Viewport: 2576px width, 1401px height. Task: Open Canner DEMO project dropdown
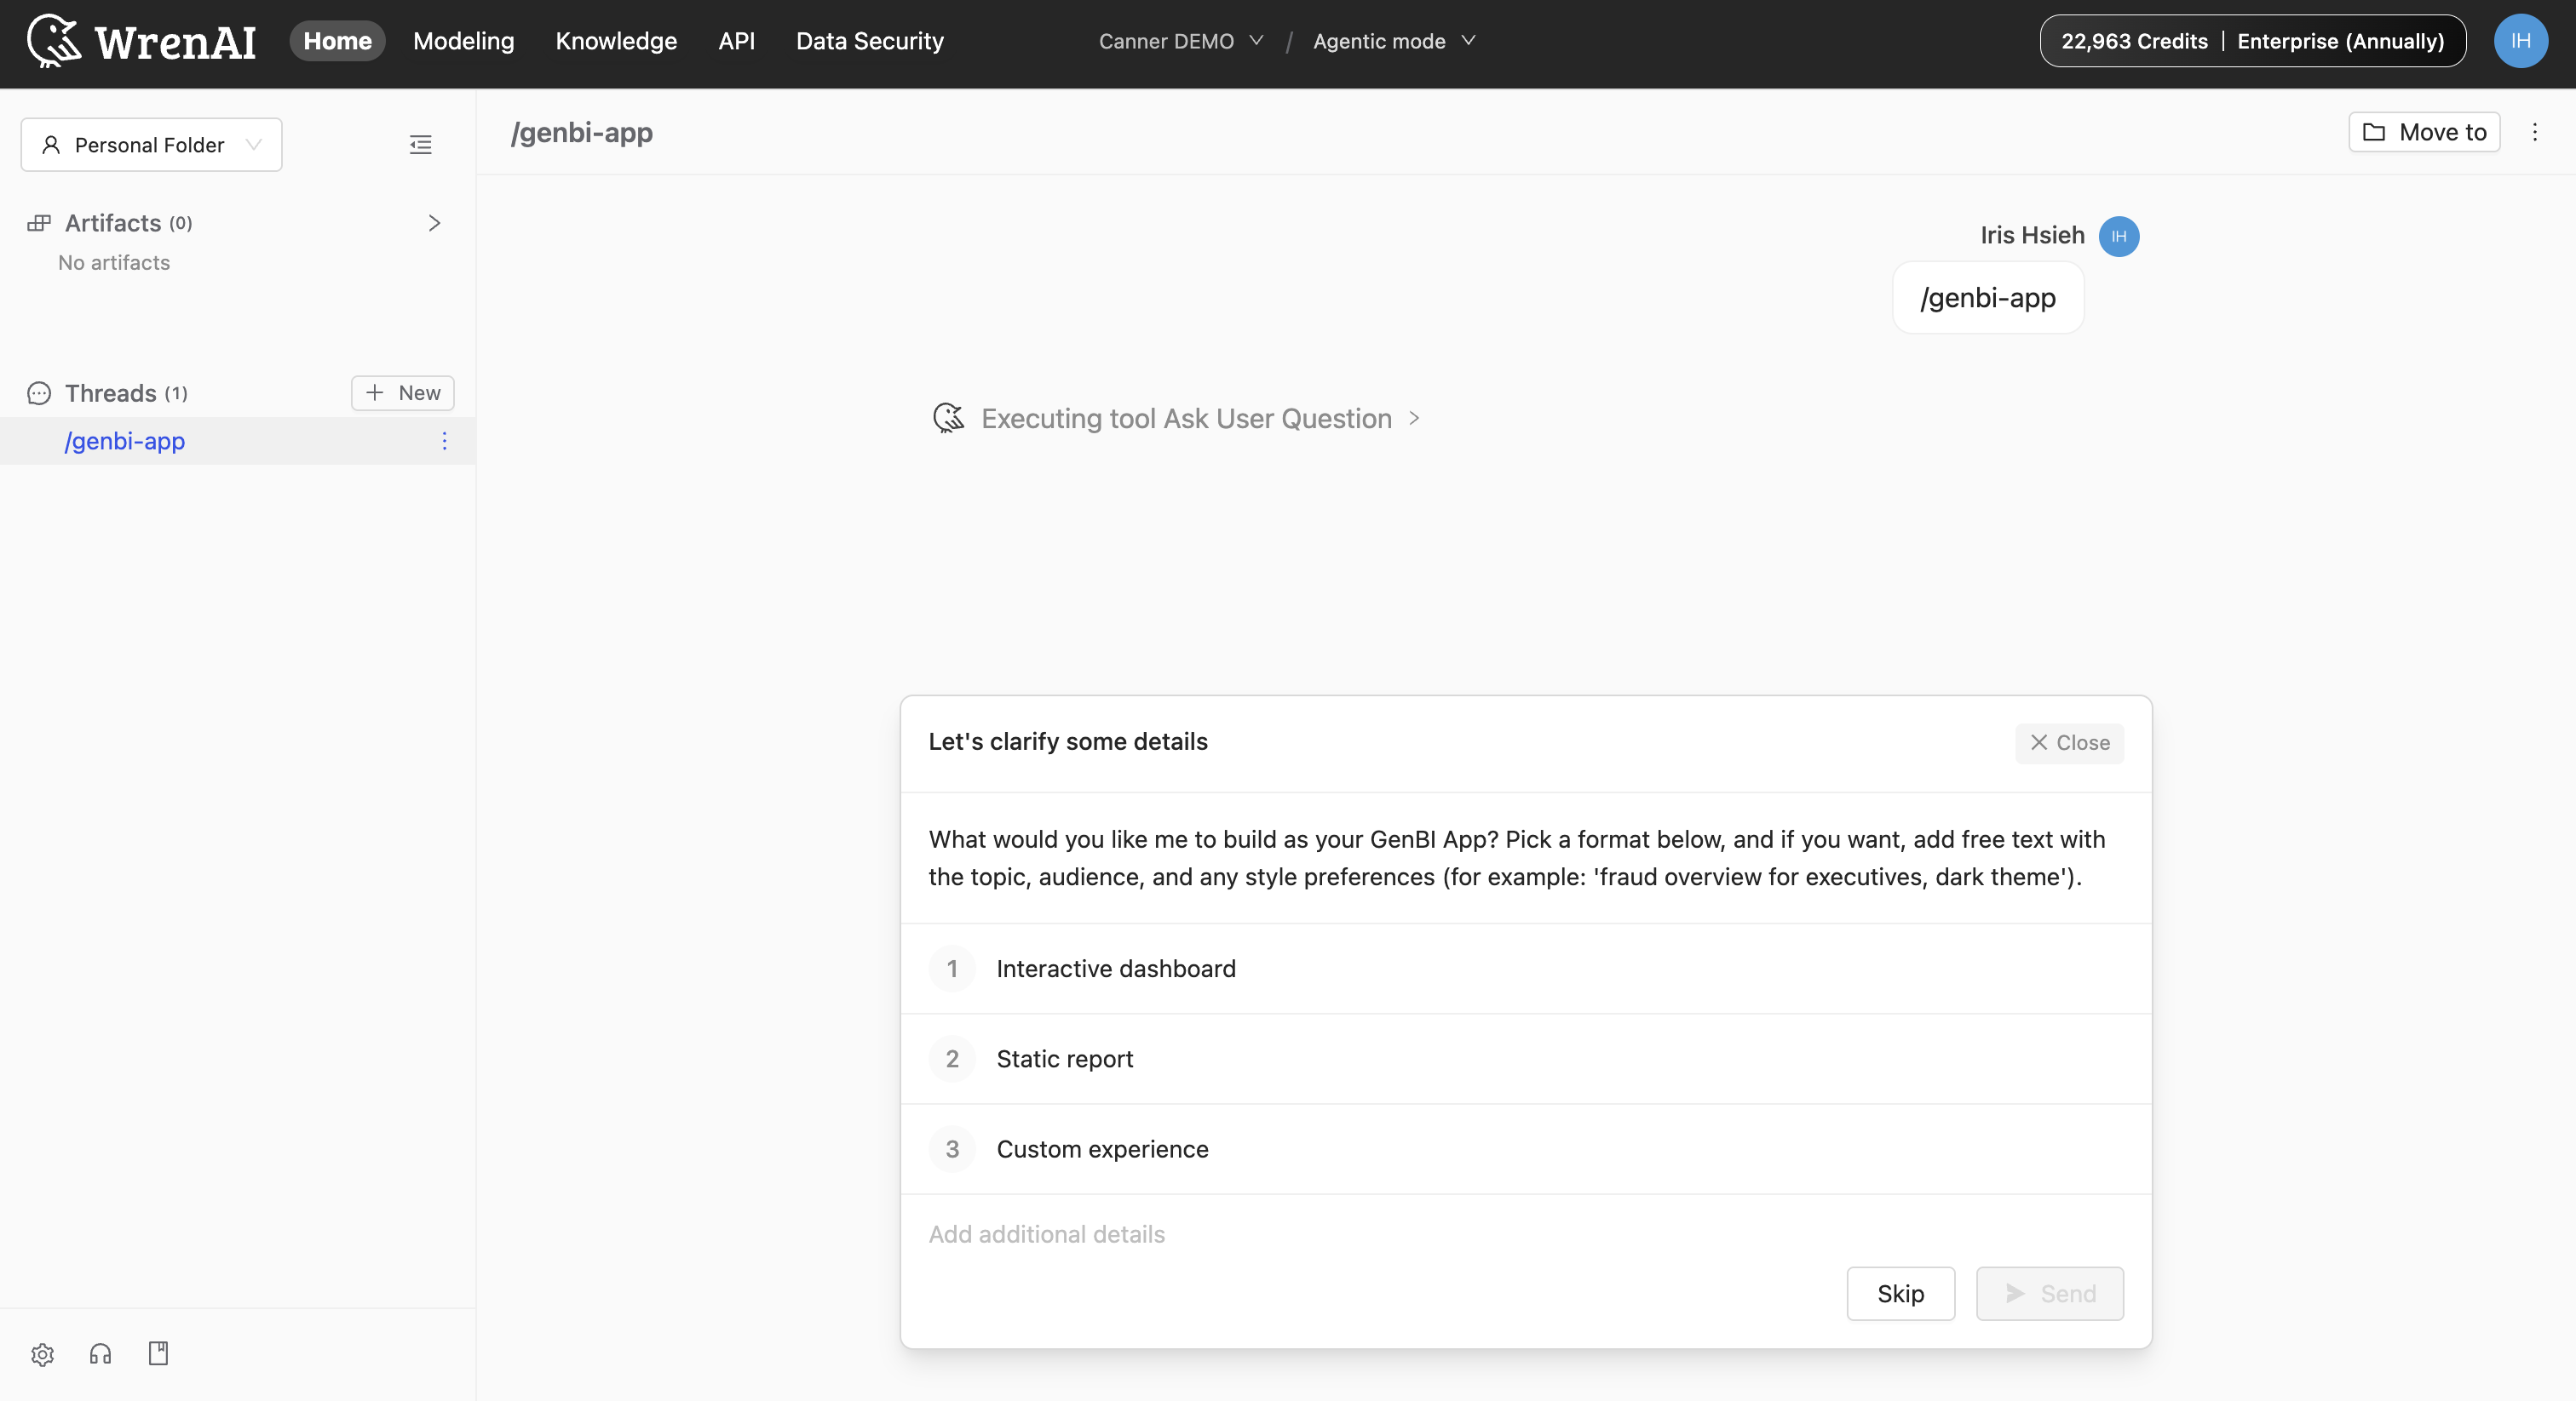1182,41
